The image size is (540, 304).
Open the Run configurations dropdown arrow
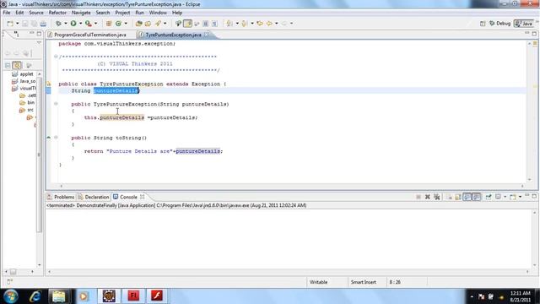pyautogui.click(x=81, y=24)
